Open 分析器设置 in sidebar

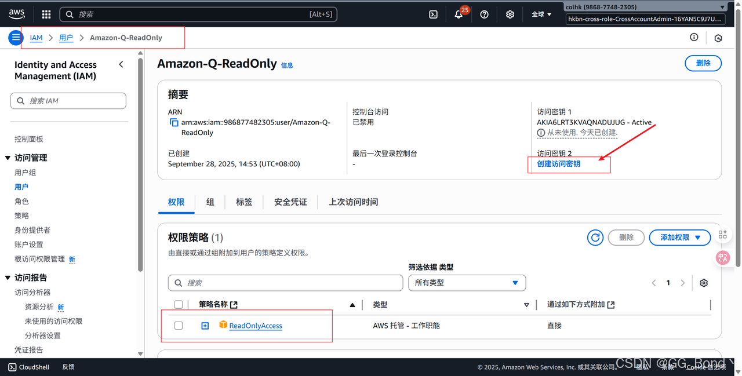tap(42, 335)
